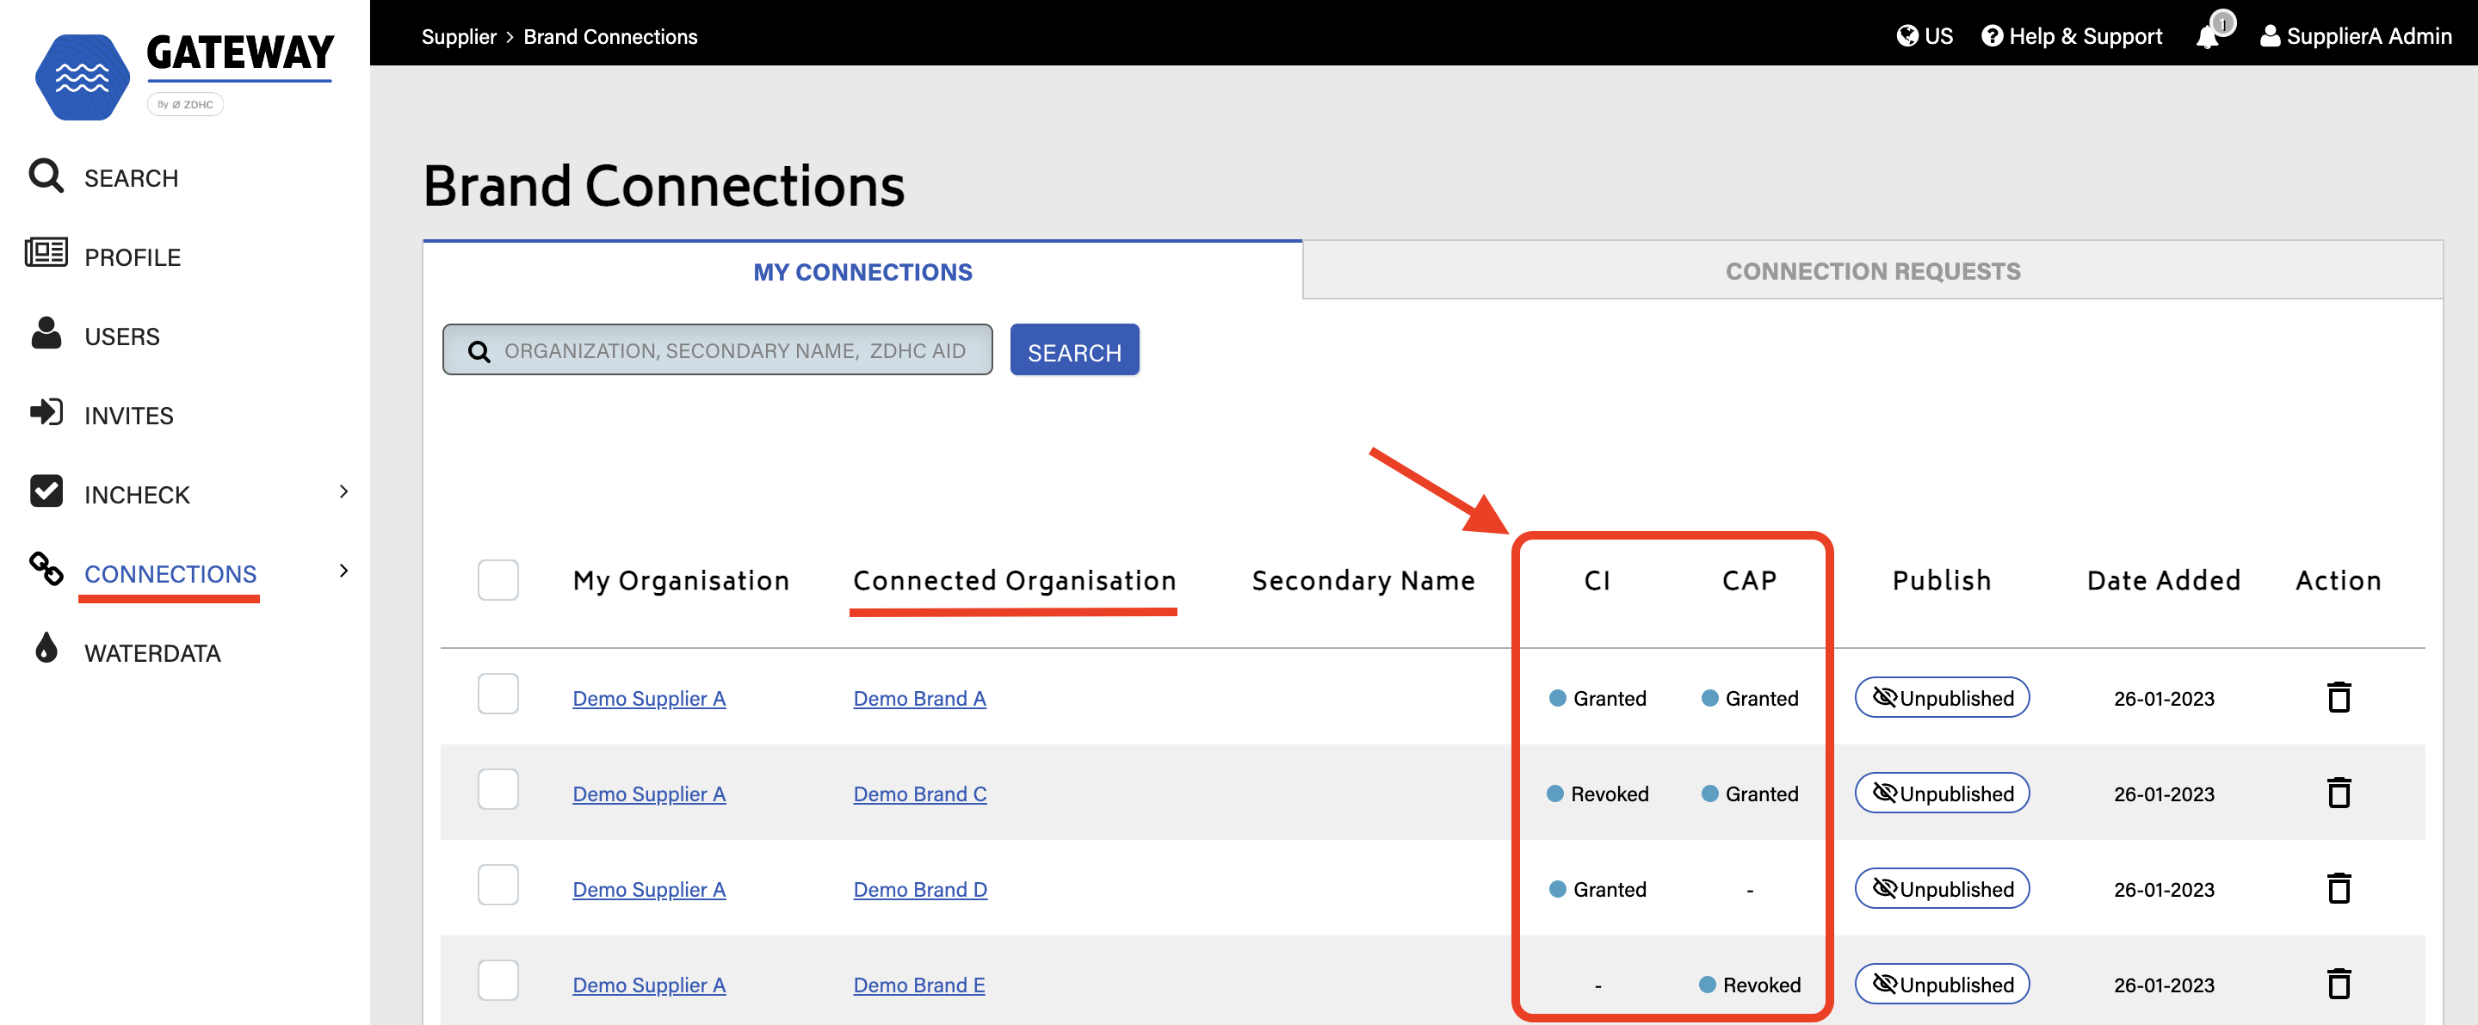The height and width of the screenshot is (1025, 2478).
Task: Check the select-all checkbox in the table header
Action: [x=497, y=580]
